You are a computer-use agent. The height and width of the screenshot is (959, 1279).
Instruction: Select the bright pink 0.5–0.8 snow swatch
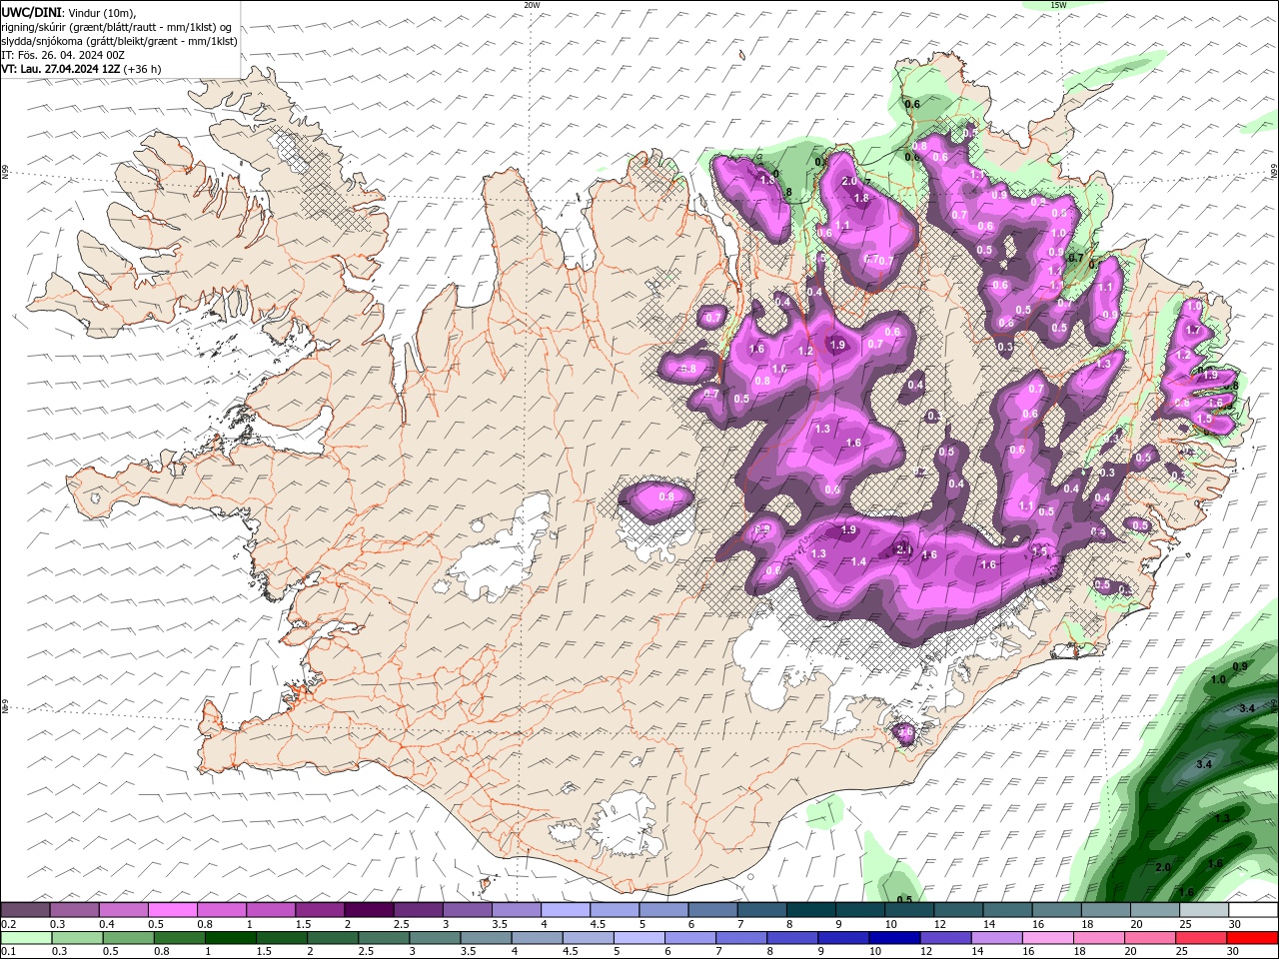173,910
